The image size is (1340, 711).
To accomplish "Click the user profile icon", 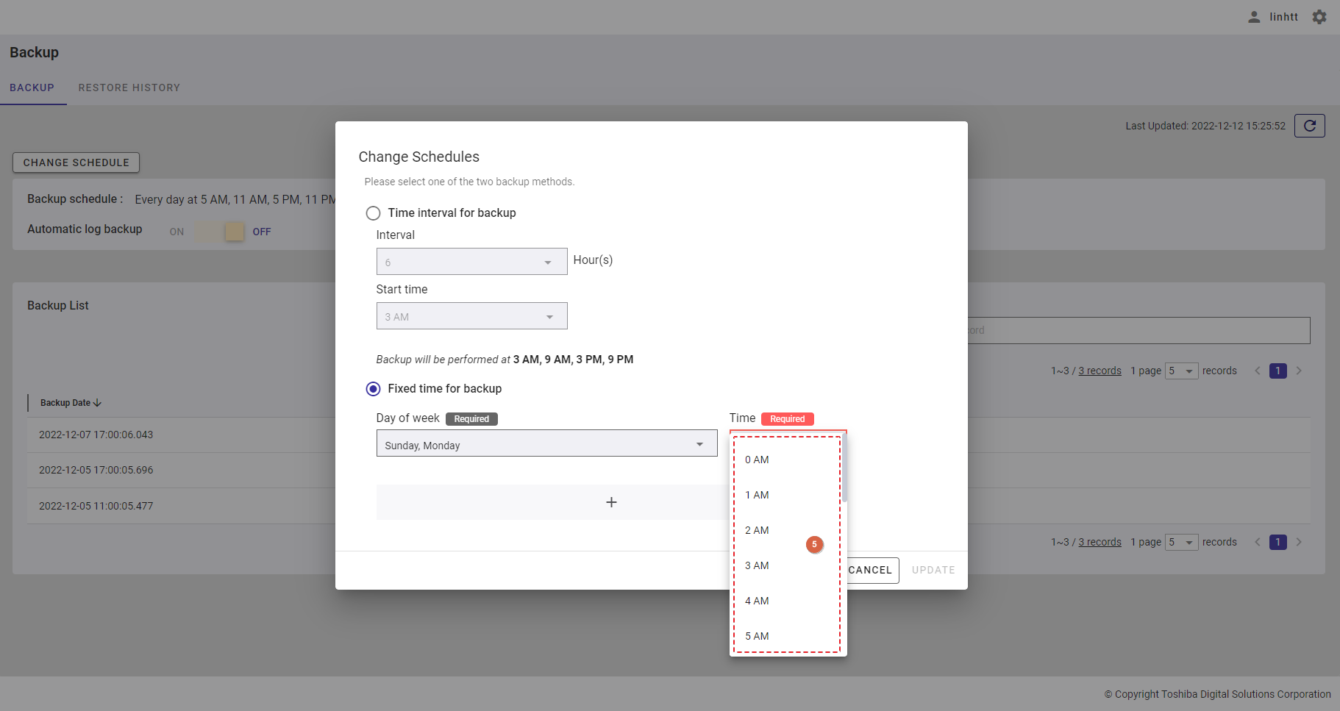I will click(x=1254, y=17).
